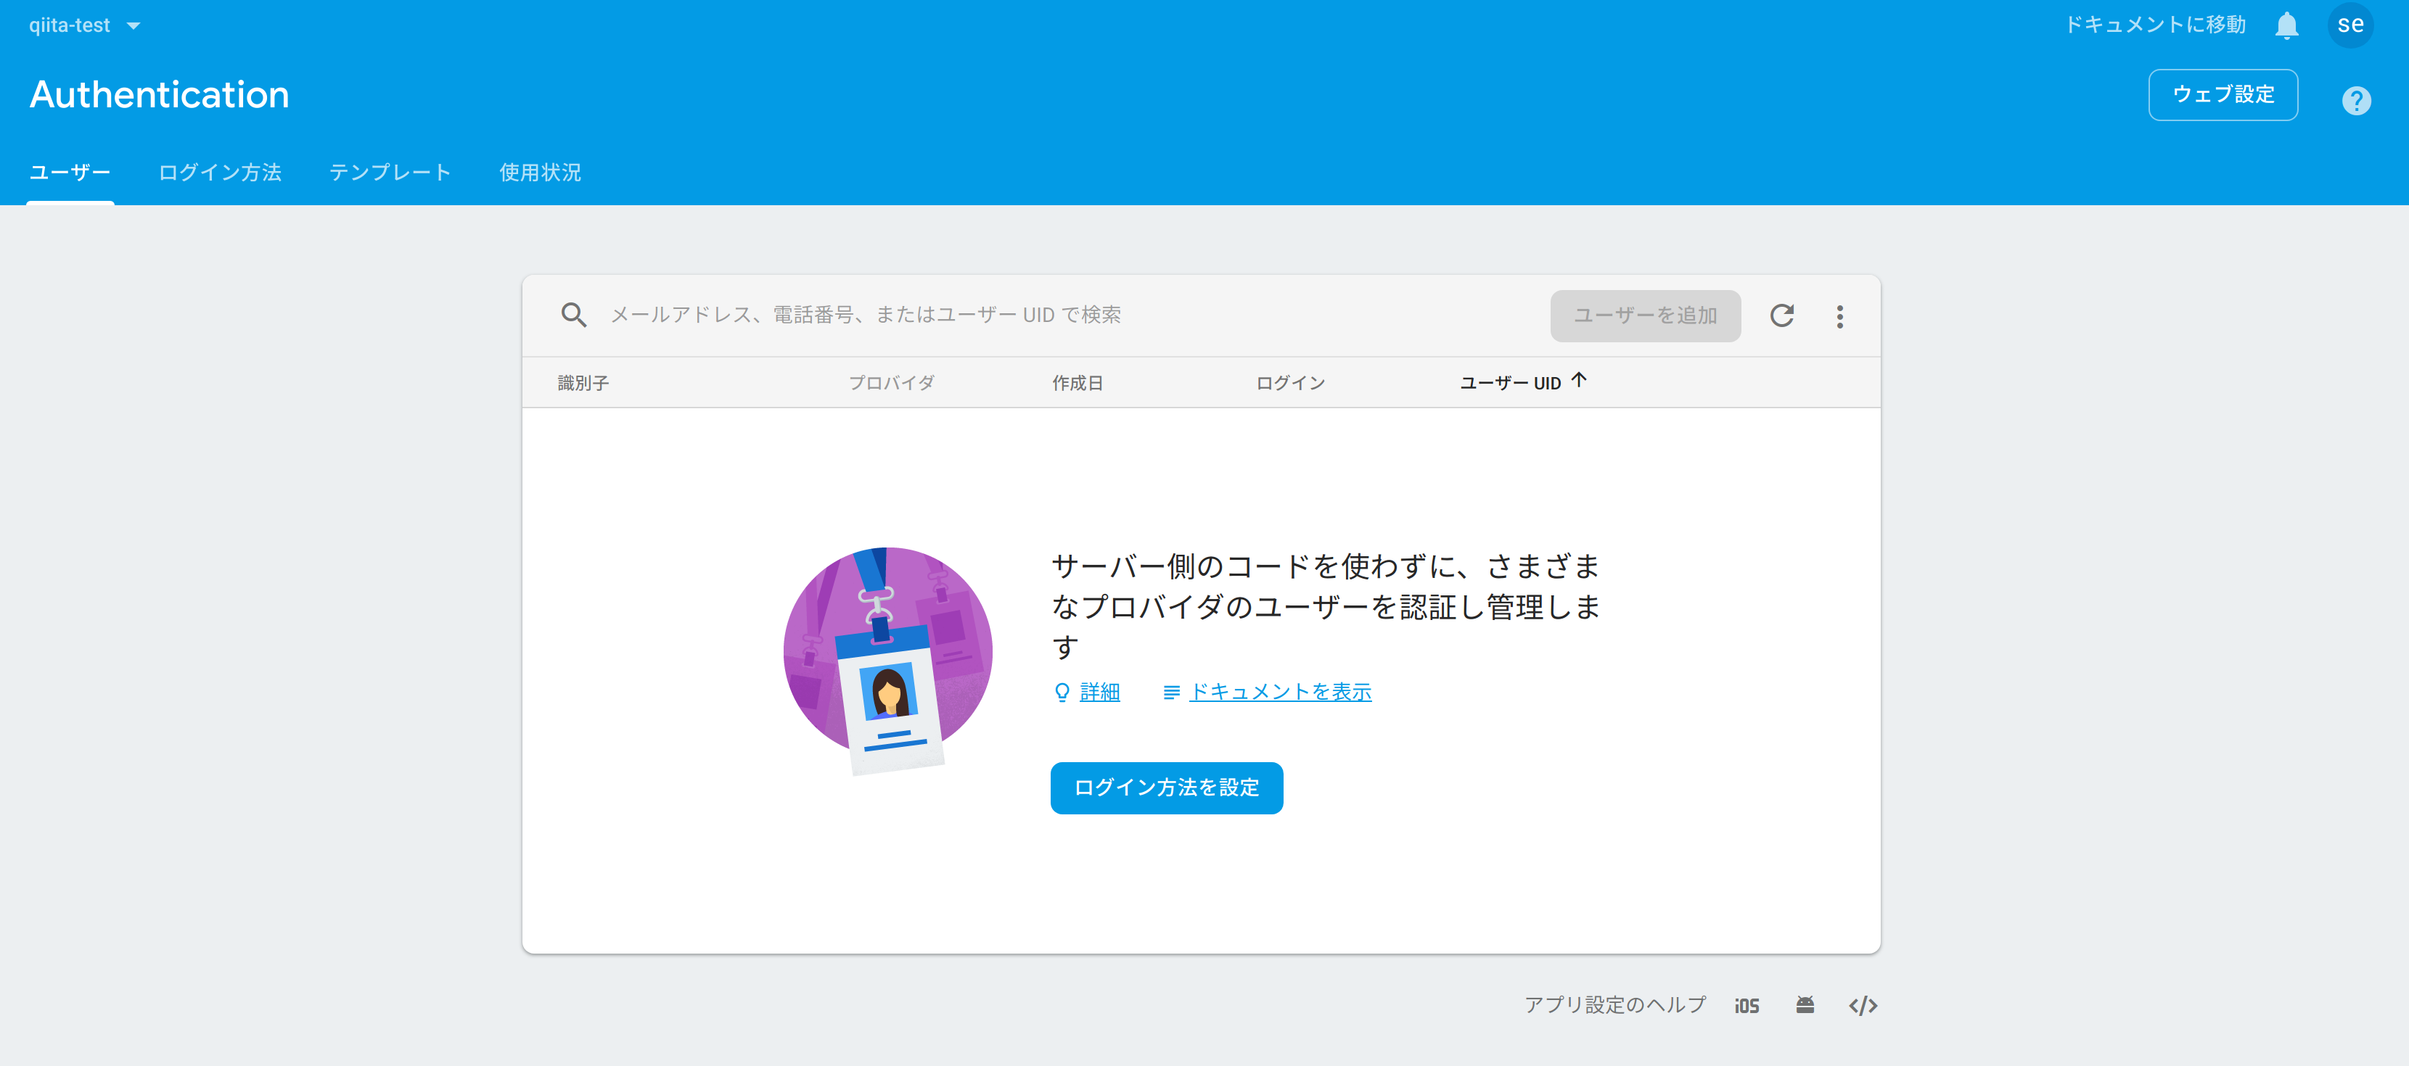Open the 詳細 link
Screen dimensions: 2409x1066
(1099, 691)
